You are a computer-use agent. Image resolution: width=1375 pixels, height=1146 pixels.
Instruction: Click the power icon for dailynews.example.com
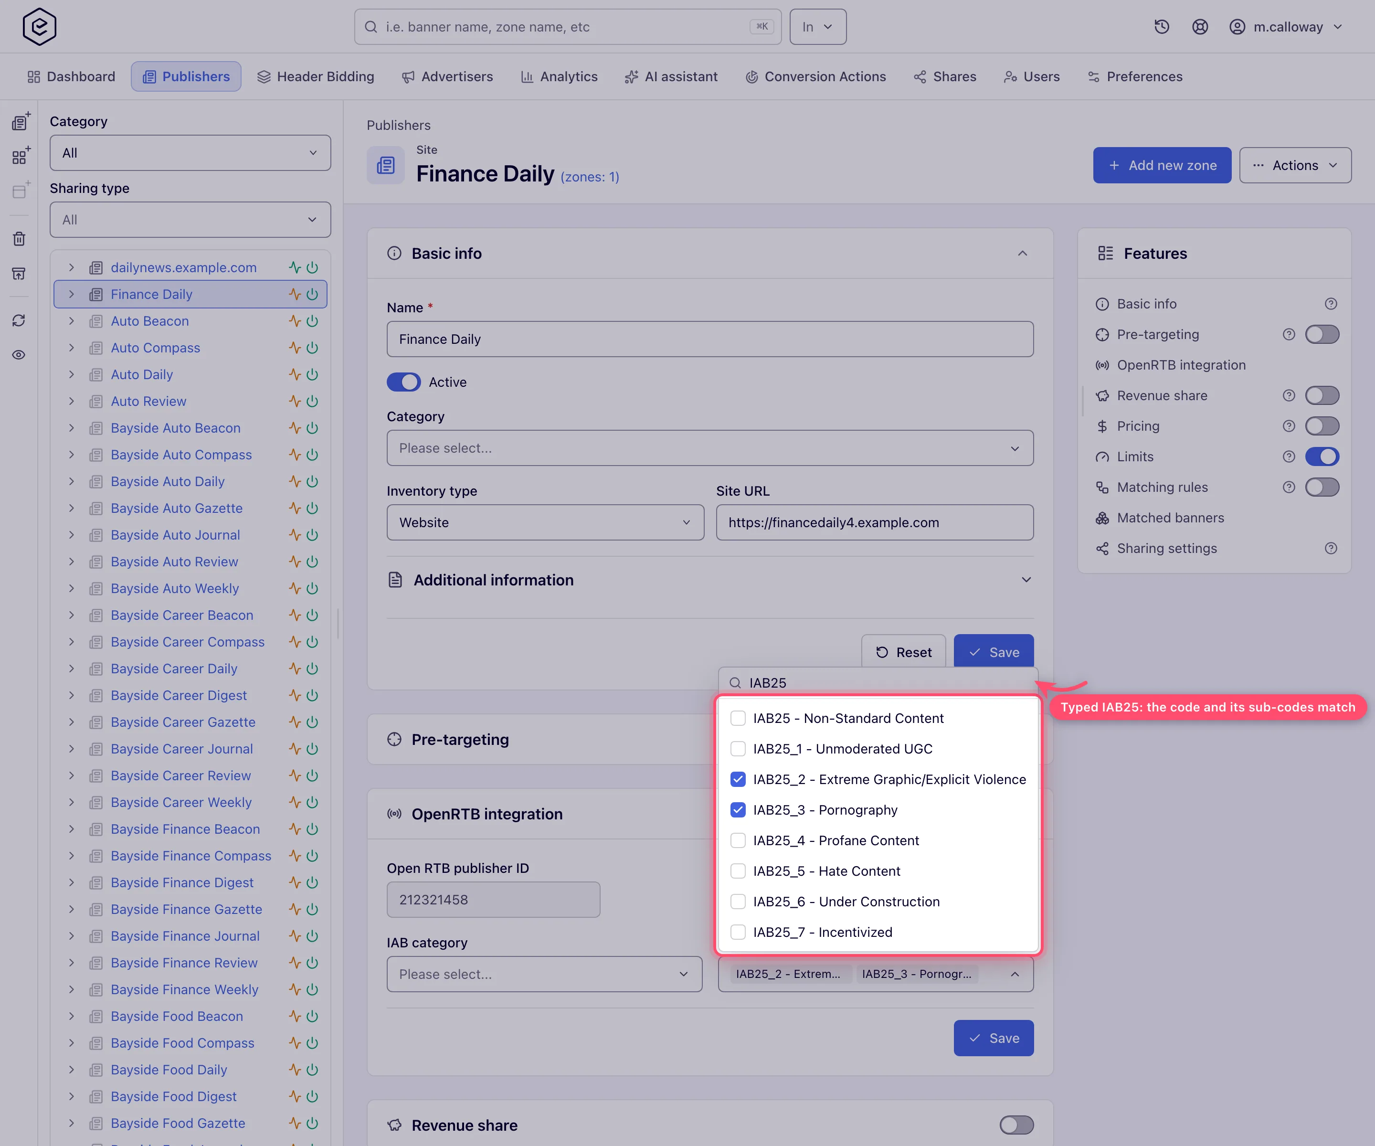click(313, 267)
